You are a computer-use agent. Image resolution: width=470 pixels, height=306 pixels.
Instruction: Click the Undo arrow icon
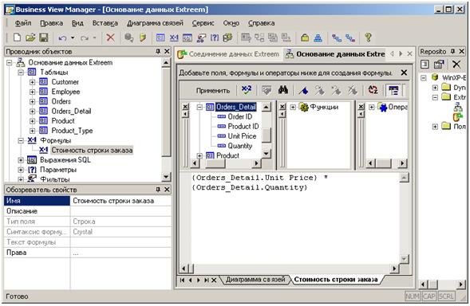(x=62, y=38)
